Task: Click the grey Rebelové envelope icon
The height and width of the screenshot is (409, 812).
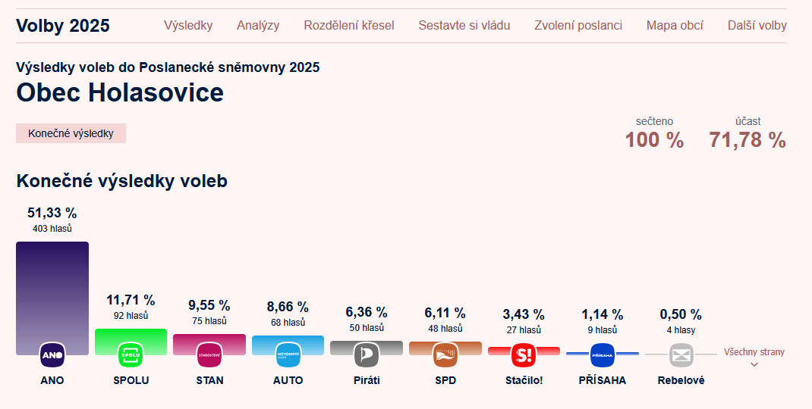Action: (681, 355)
